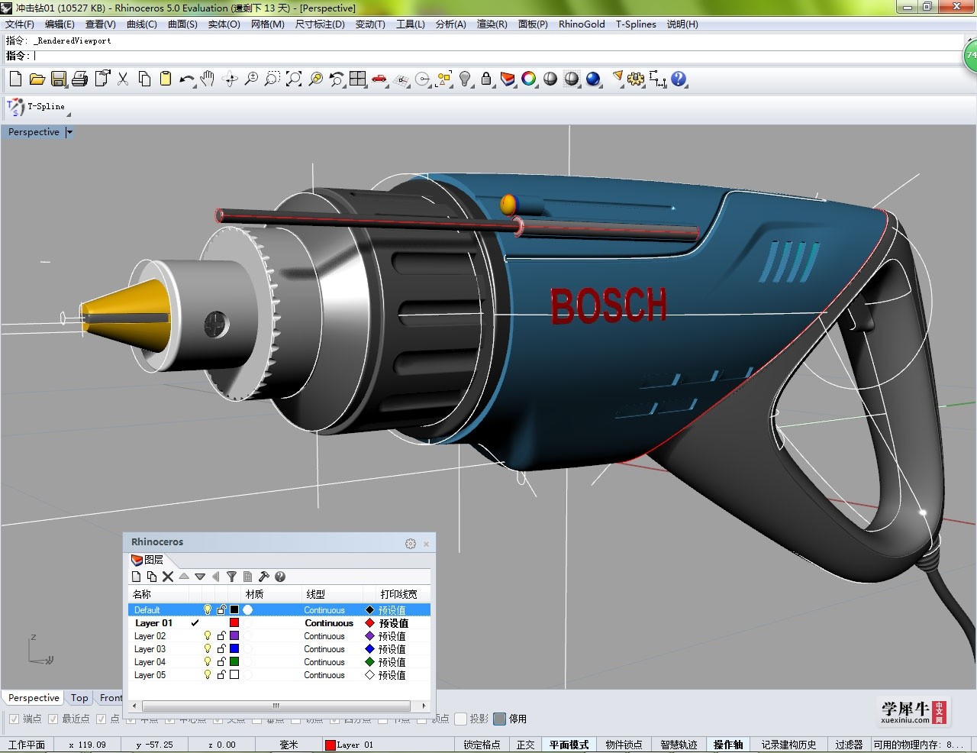977x753 pixels.
Task: Open the Rhinoceros panel gear settings
Action: 411,544
